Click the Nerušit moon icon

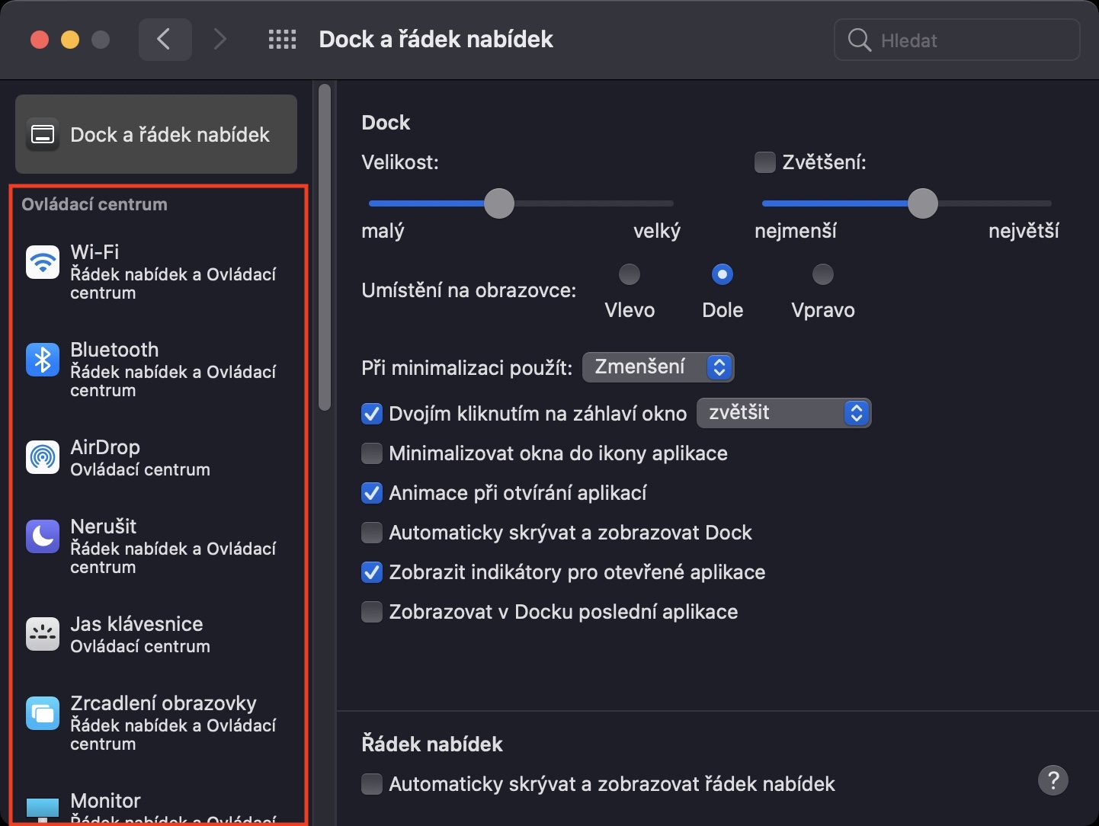[43, 536]
